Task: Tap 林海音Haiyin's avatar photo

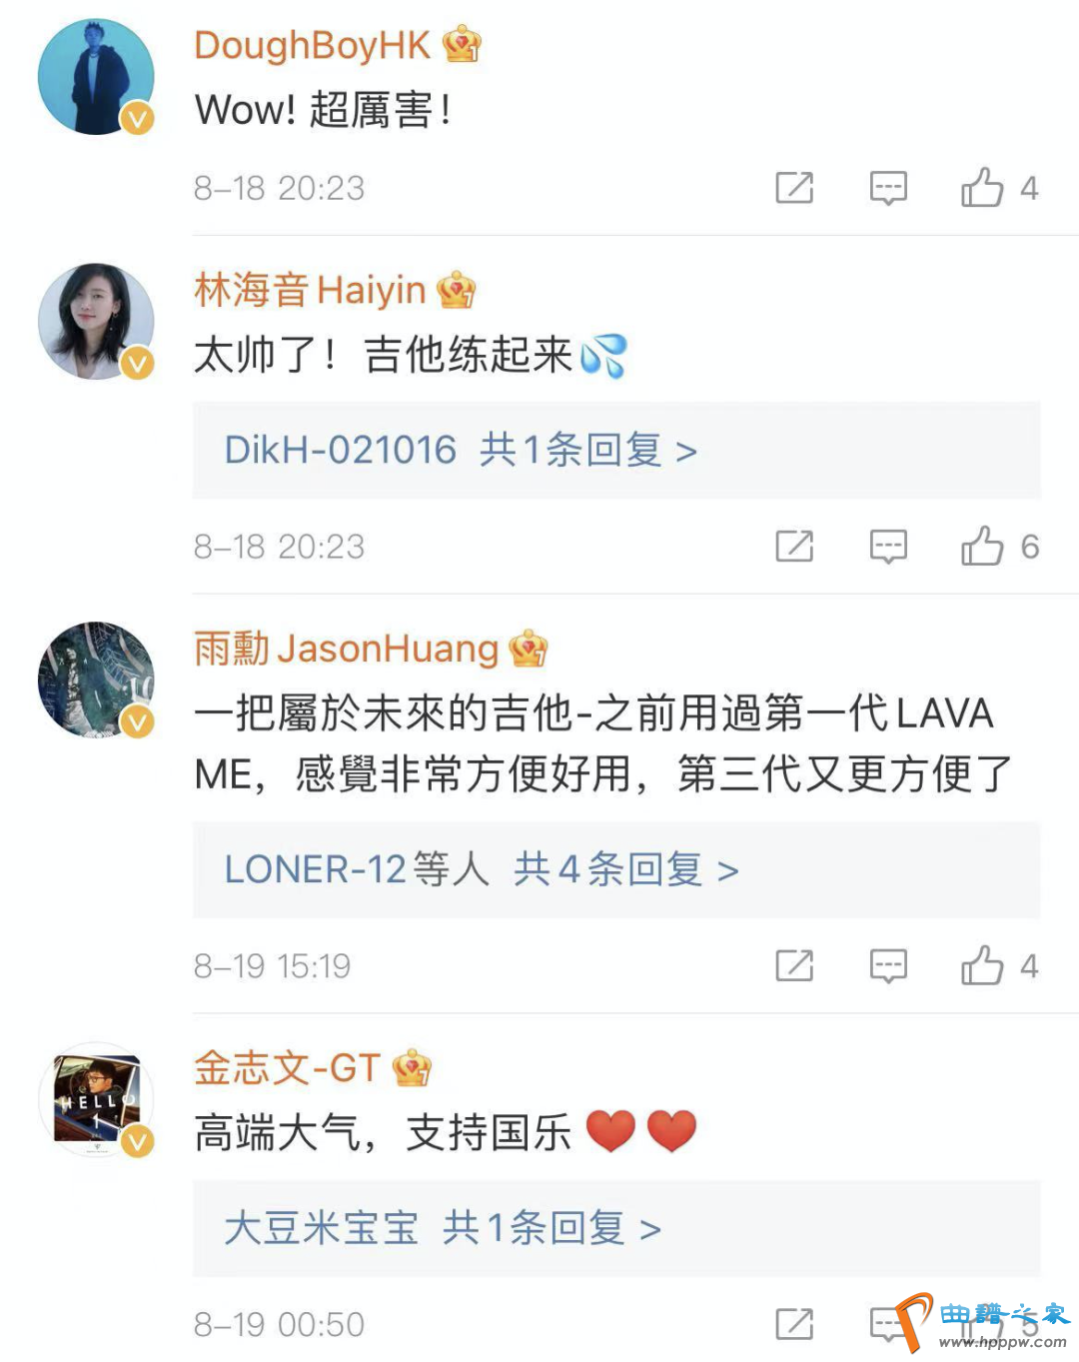Action: (96, 322)
